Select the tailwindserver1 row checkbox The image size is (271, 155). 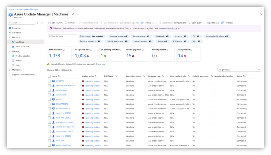point(49,90)
